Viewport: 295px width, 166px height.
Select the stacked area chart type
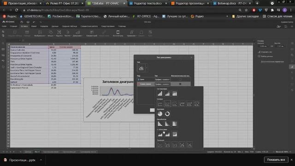167,134
